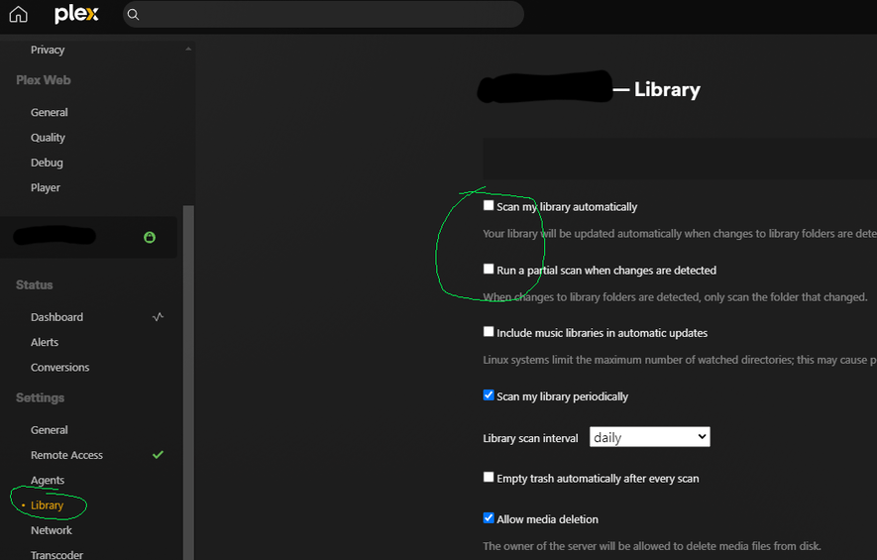Click the Remote Access green checkmark
Image resolution: width=877 pixels, height=560 pixels.
click(x=158, y=455)
